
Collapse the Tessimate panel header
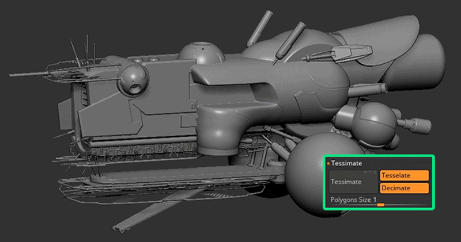(346, 163)
